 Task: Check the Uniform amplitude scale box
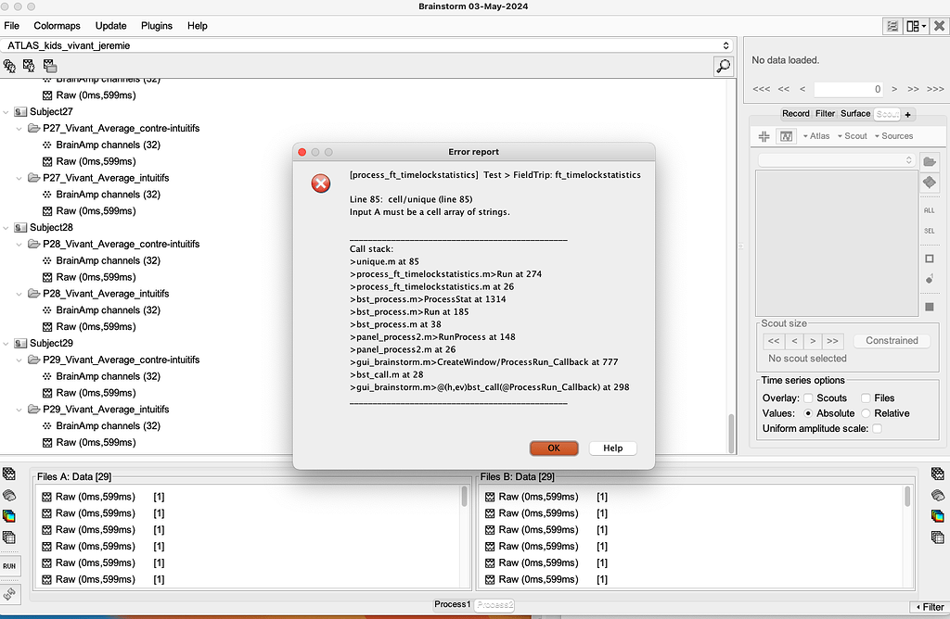click(877, 428)
